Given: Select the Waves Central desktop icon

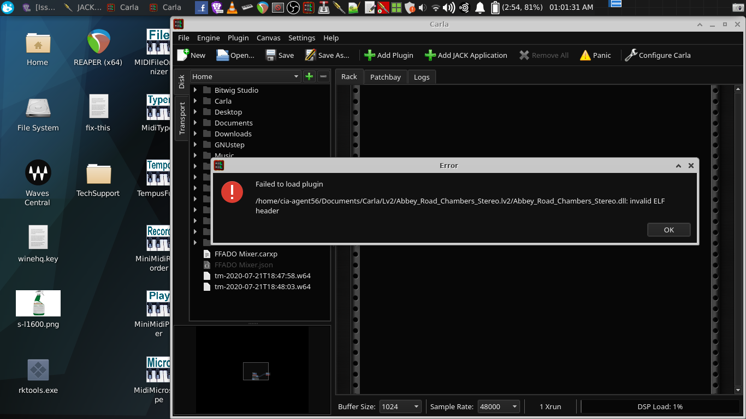Looking at the screenshot, I should point(38,183).
